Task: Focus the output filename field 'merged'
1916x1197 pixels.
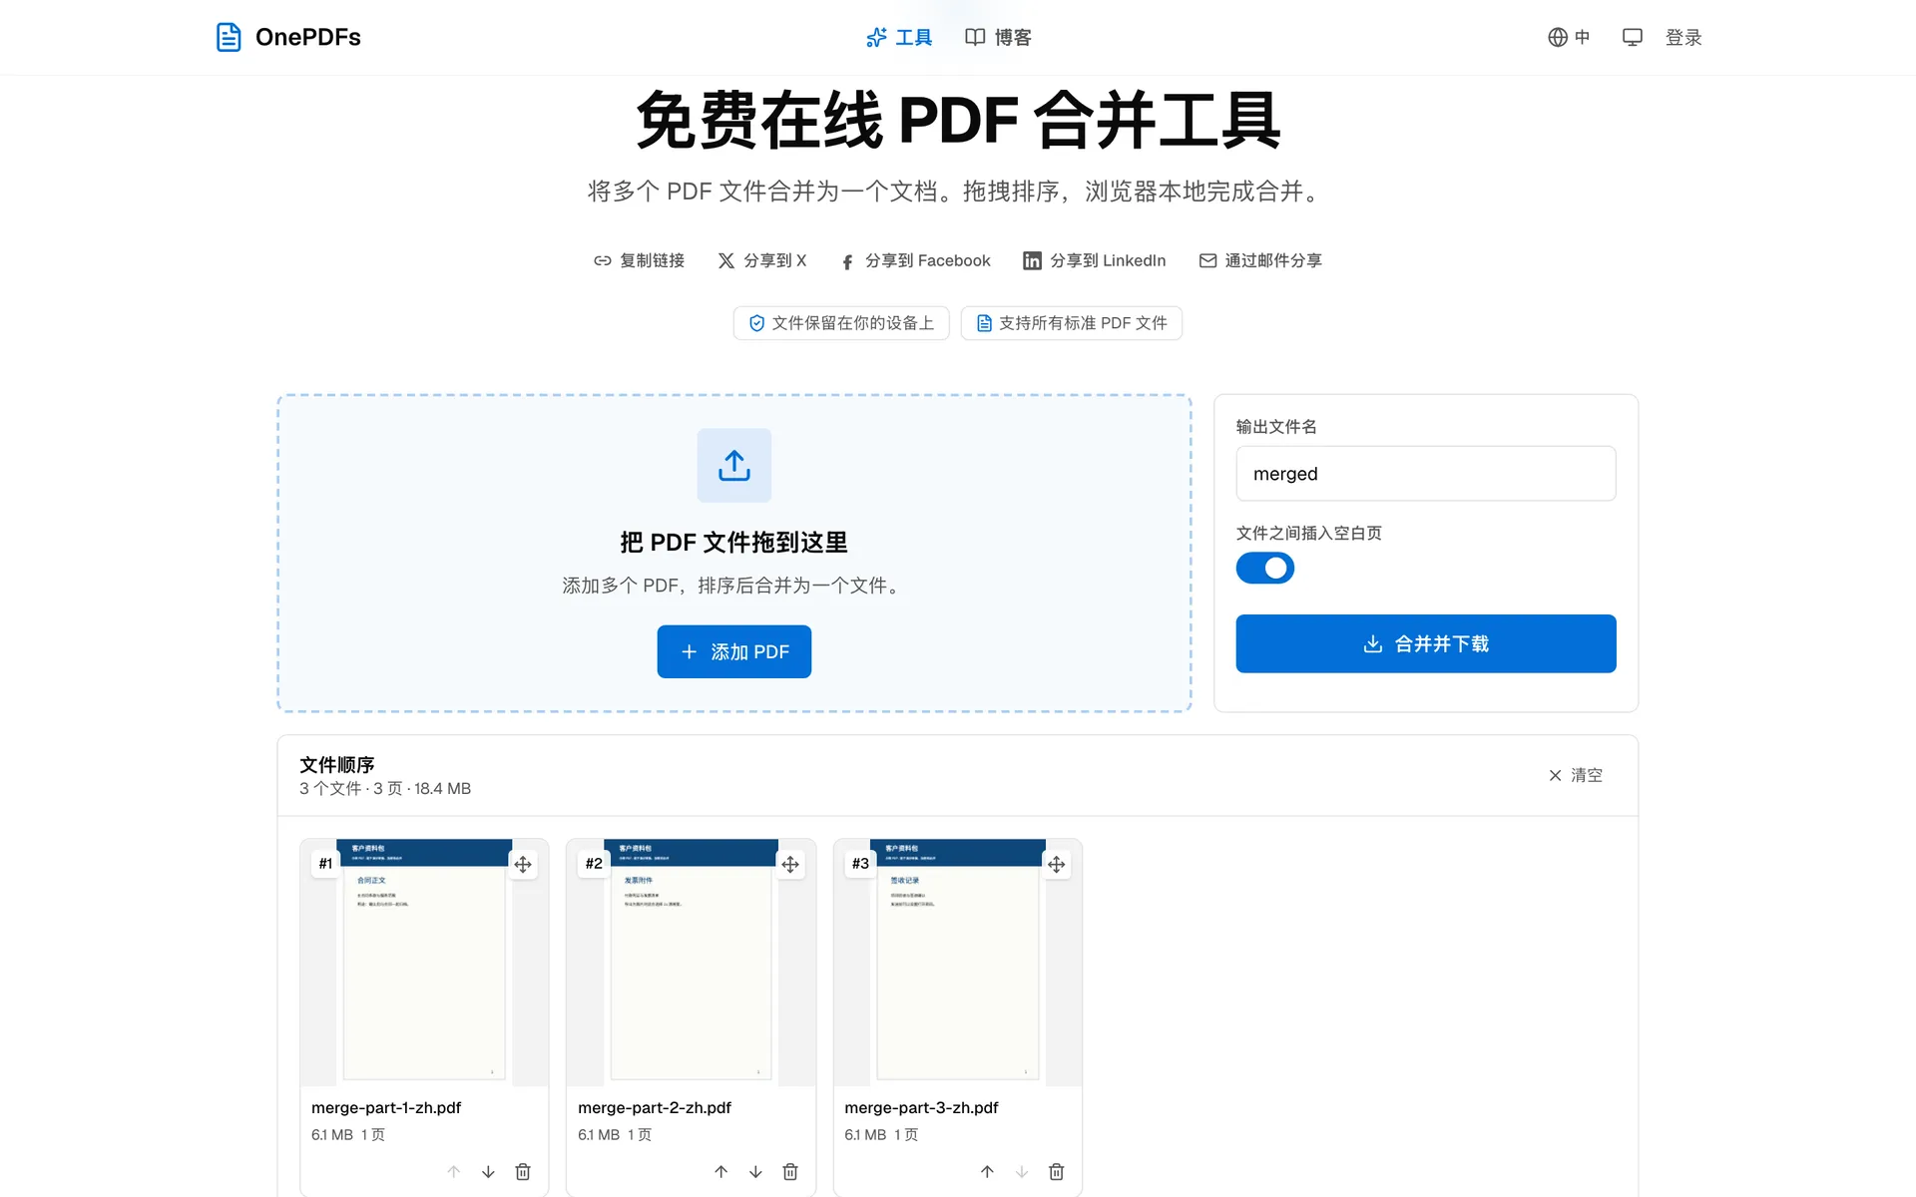Action: [x=1426, y=474]
